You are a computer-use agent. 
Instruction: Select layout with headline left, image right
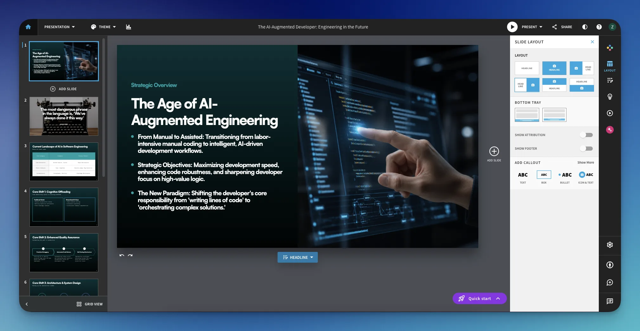pos(527,85)
